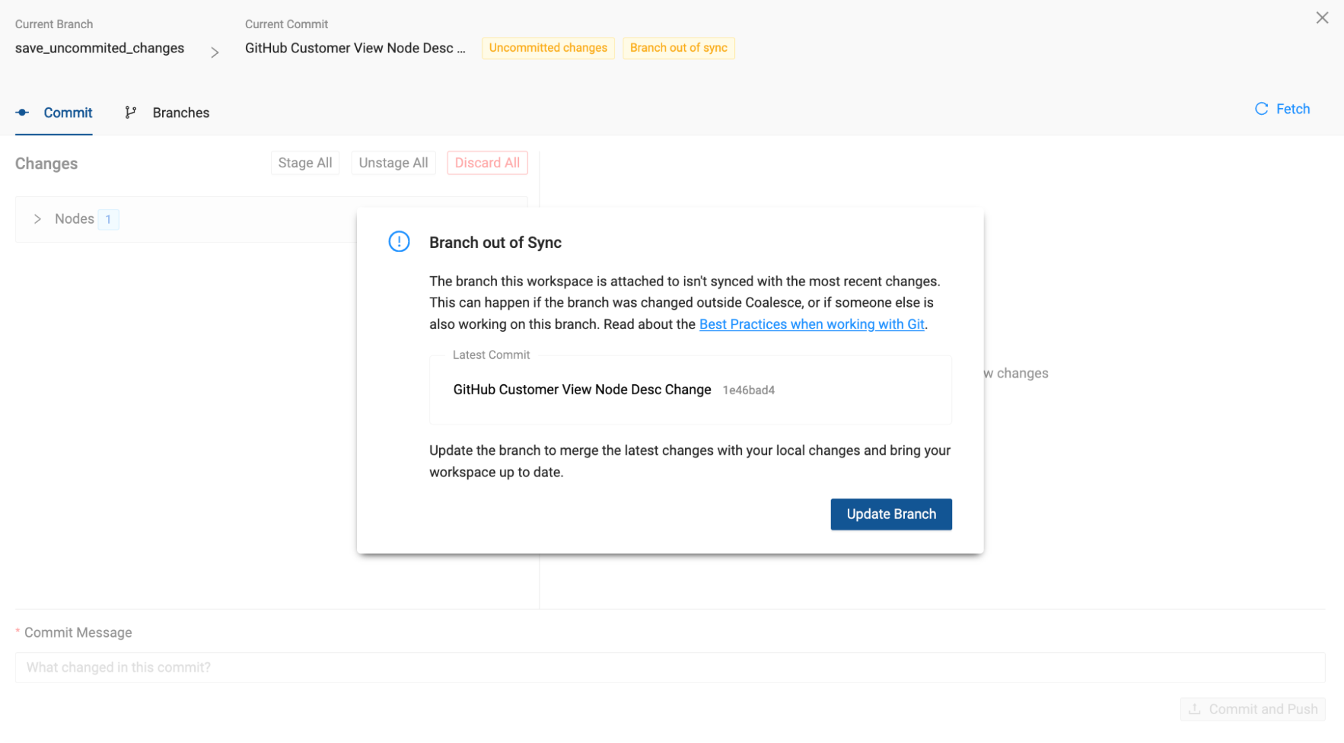
Task: Click the Current Commit label
Action: point(286,24)
